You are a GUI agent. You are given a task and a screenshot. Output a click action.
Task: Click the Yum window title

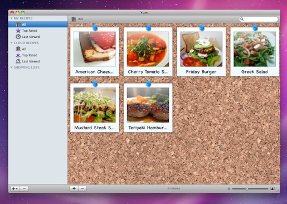click(144, 12)
